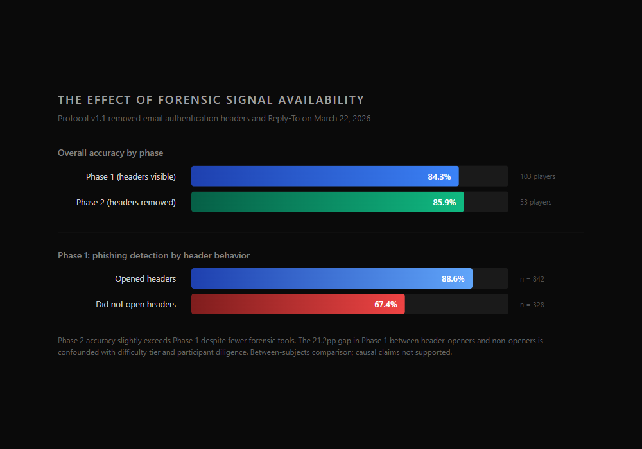This screenshot has height=449, width=642.
Task: Click the "Effect of Forensic Signal Availability" title
Action: point(211,100)
